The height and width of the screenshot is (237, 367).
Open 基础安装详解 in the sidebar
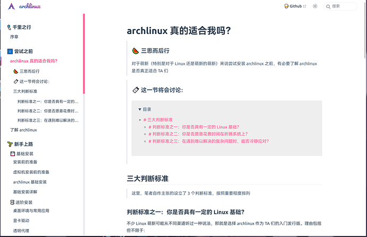pos(25,192)
